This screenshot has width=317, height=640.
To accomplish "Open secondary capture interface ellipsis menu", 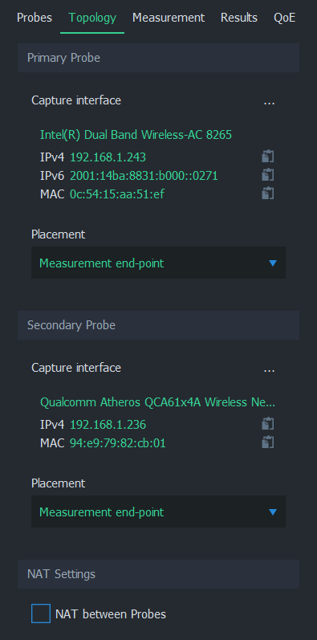I will pyautogui.click(x=269, y=369).
